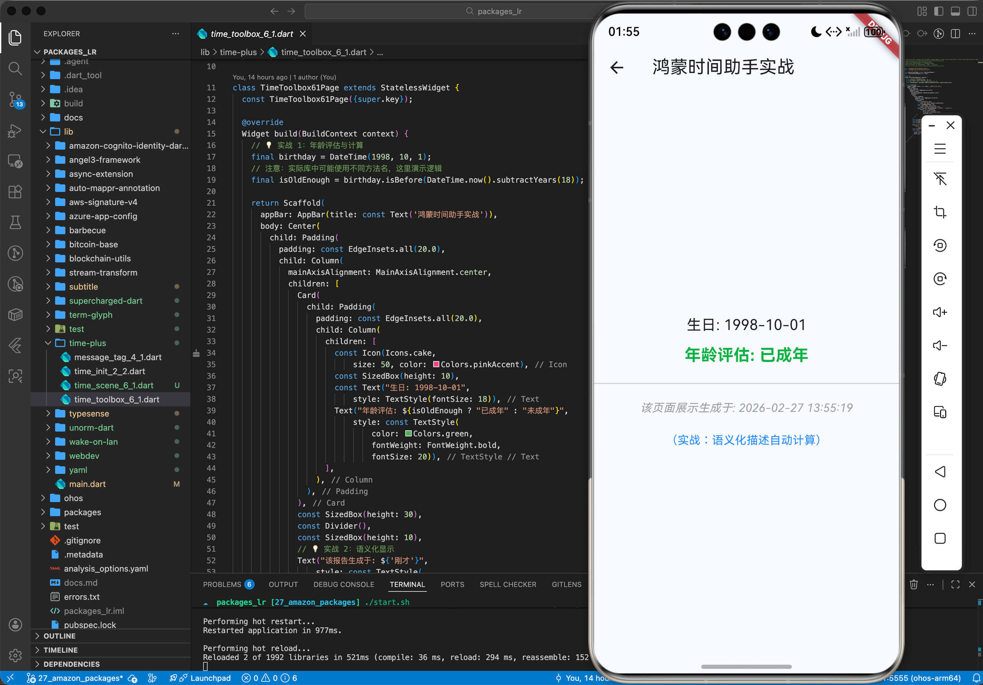This screenshot has width=983, height=685.
Task: Open Source Control view with 13 badge
Action: tap(15, 99)
